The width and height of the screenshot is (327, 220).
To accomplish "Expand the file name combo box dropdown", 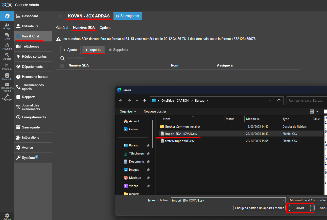I will tap(283, 200).
